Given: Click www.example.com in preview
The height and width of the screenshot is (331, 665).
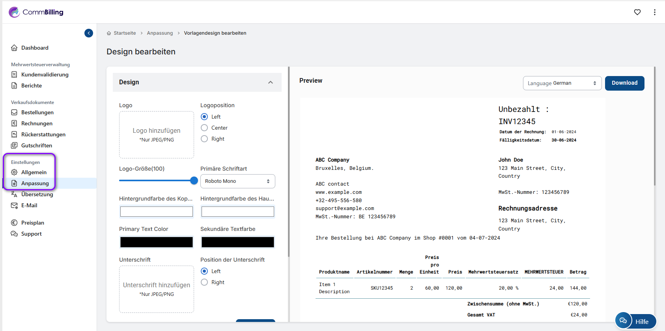Looking at the screenshot, I should pyautogui.click(x=338, y=192).
